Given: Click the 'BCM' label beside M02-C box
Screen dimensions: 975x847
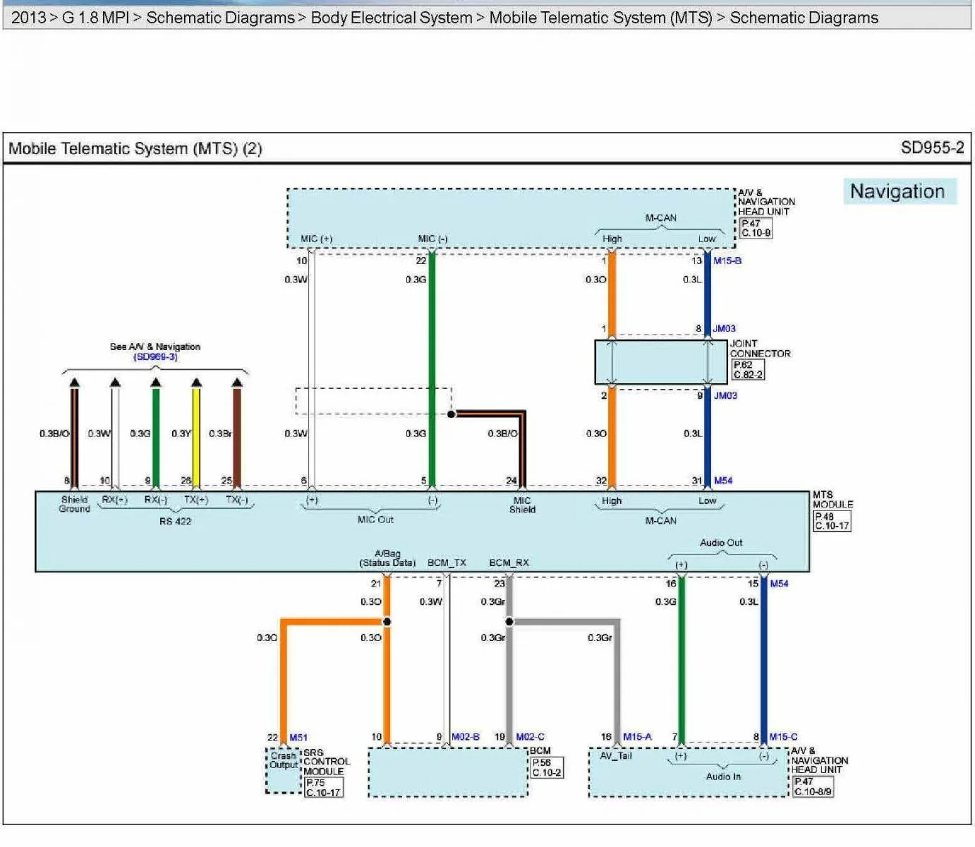Looking at the screenshot, I should [540, 751].
